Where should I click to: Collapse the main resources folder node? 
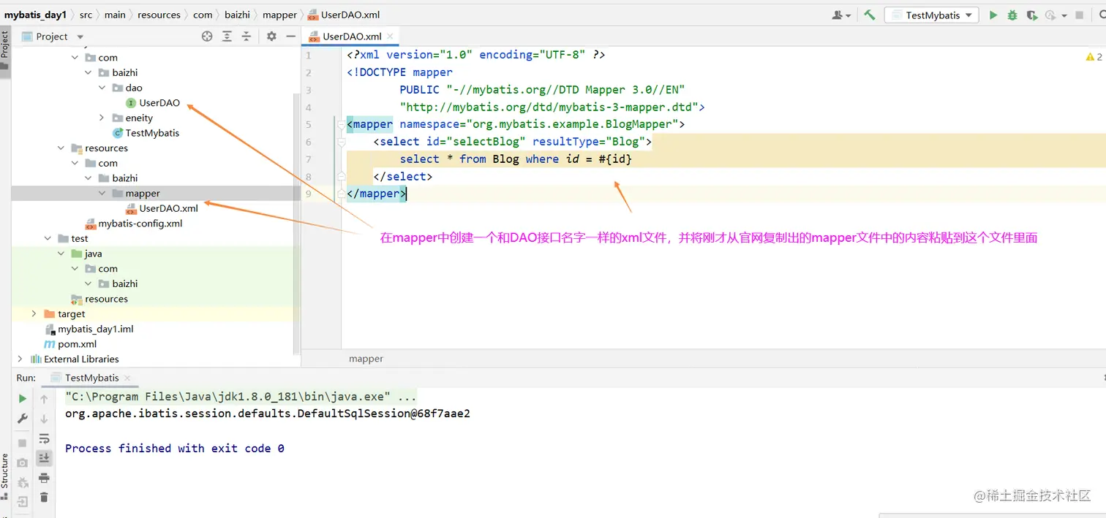[x=61, y=148]
